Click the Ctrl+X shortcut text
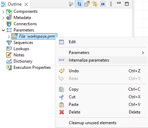This screenshot has height=128, width=148. click(x=134, y=97)
